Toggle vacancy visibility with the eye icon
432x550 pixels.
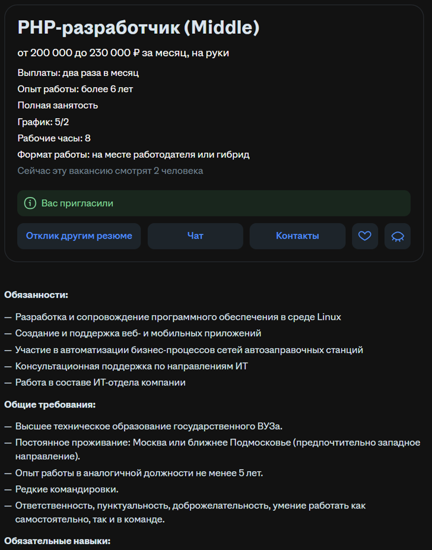click(397, 236)
